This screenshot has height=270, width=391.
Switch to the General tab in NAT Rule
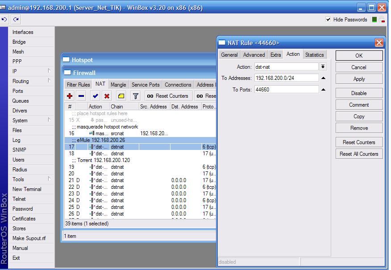(x=229, y=55)
